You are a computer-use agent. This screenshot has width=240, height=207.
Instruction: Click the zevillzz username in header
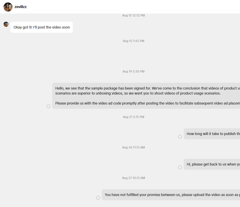20,7
